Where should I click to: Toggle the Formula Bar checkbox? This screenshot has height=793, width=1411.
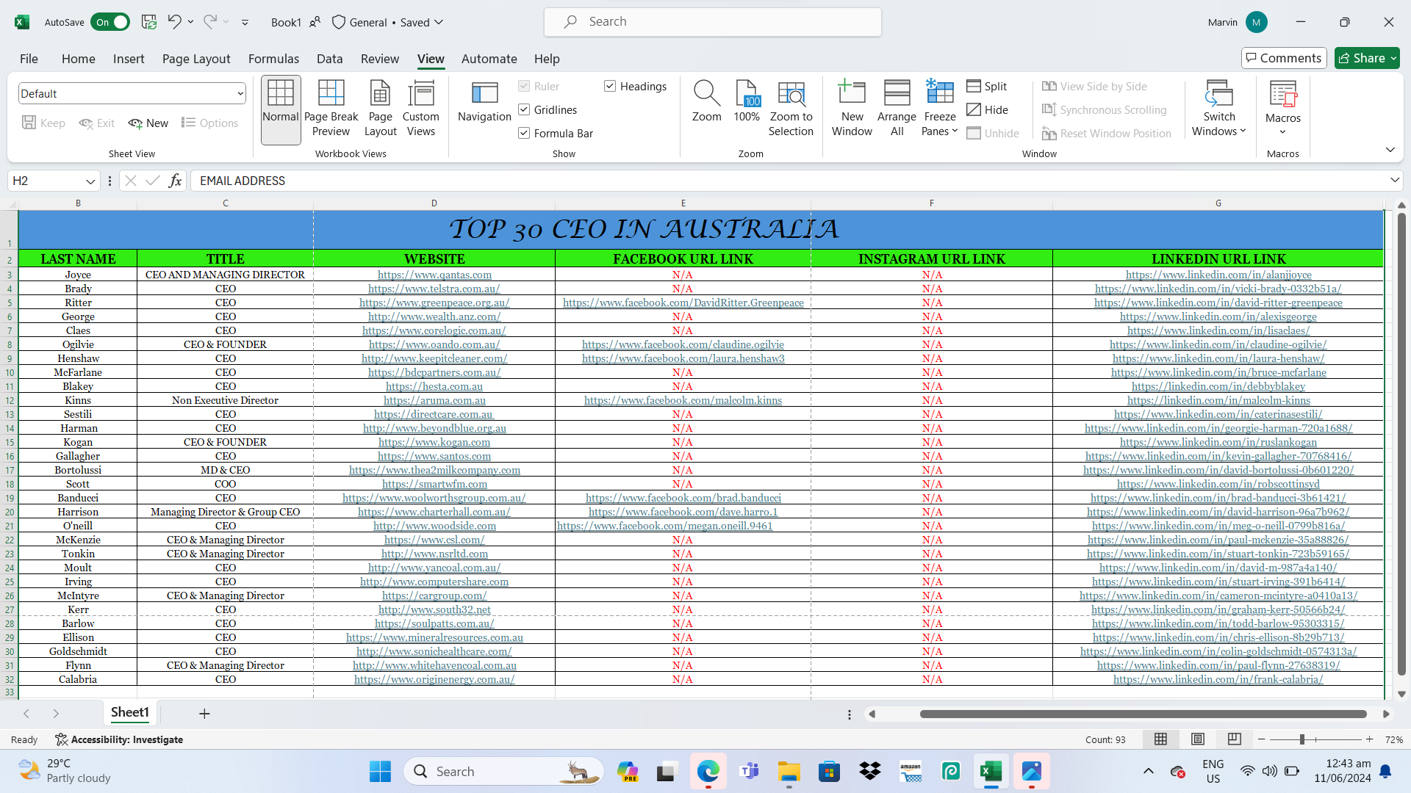tap(524, 133)
